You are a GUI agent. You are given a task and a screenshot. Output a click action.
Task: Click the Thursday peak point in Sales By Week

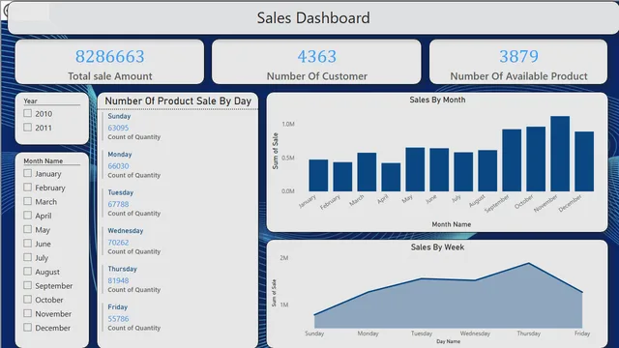[529, 264]
